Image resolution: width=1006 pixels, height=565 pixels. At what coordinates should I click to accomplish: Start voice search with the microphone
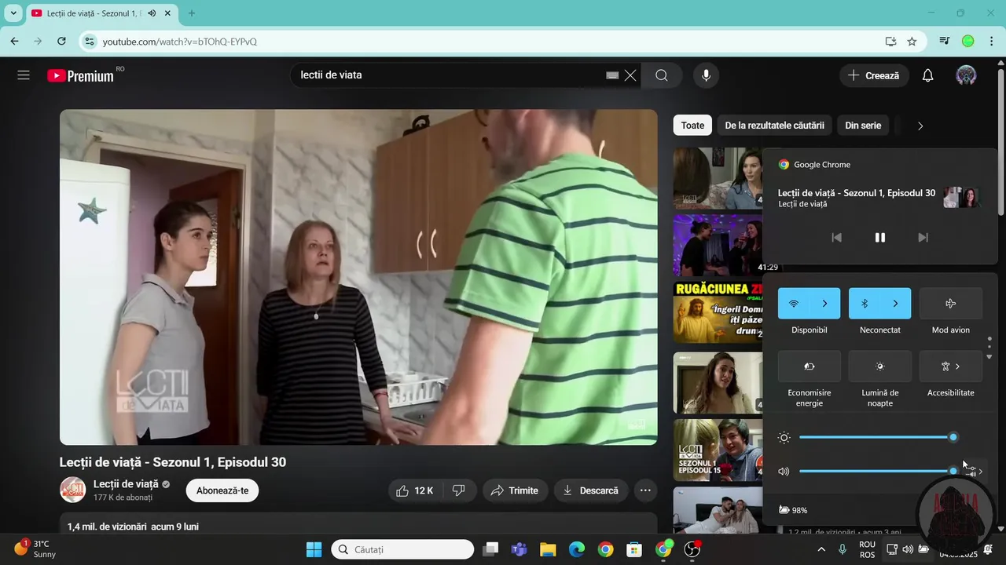(706, 75)
